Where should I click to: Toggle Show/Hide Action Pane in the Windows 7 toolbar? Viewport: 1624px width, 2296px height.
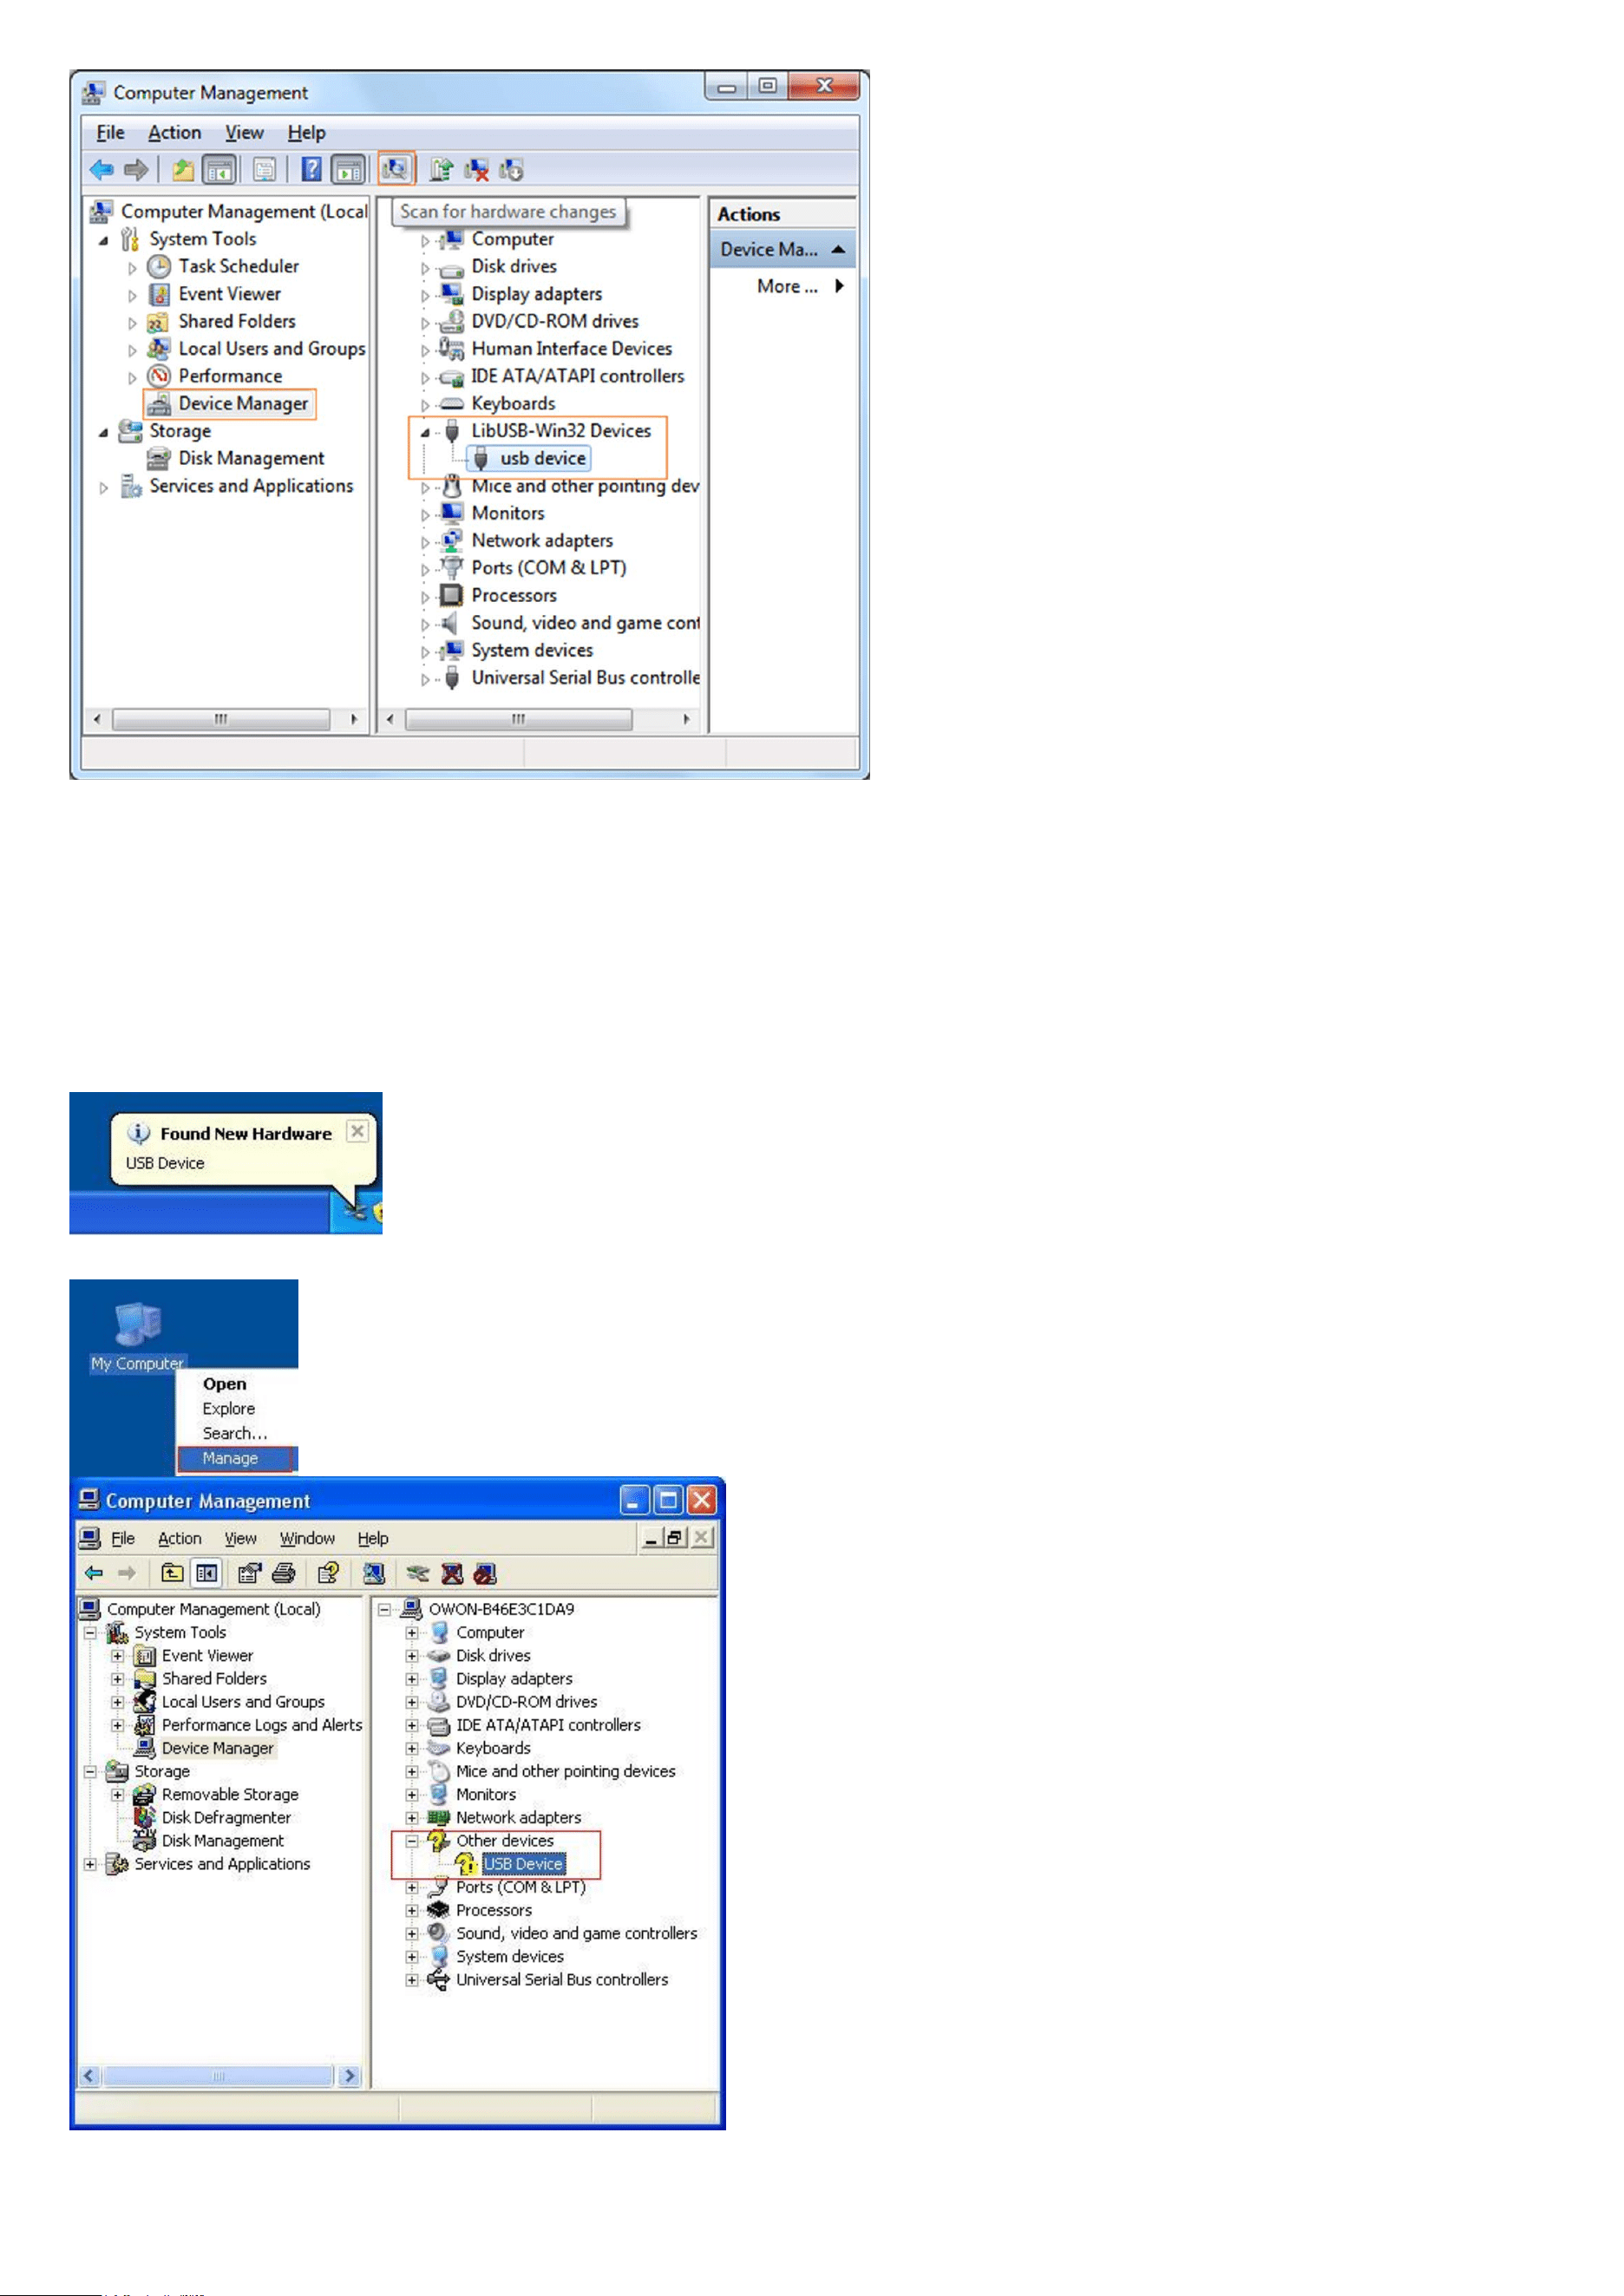coord(348,170)
